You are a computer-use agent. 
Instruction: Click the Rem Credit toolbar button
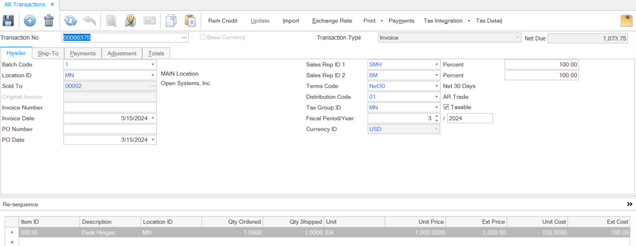click(x=223, y=20)
